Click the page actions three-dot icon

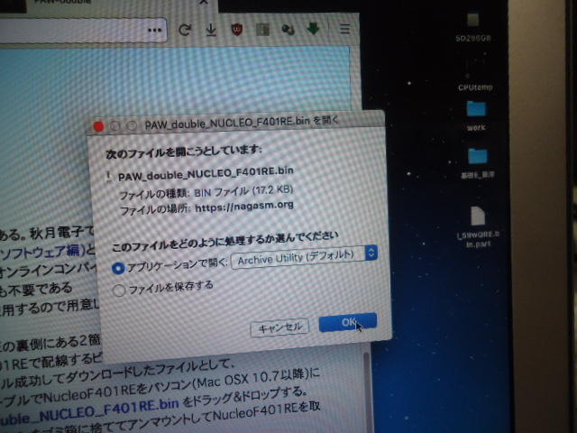pos(154,30)
